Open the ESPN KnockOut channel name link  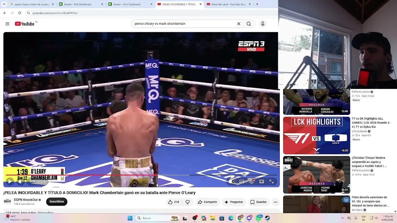pos(26,200)
